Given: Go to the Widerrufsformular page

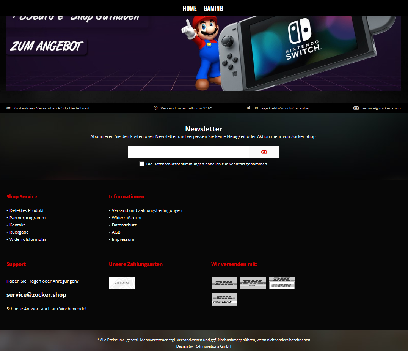Looking at the screenshot, I should coord(28,239).
